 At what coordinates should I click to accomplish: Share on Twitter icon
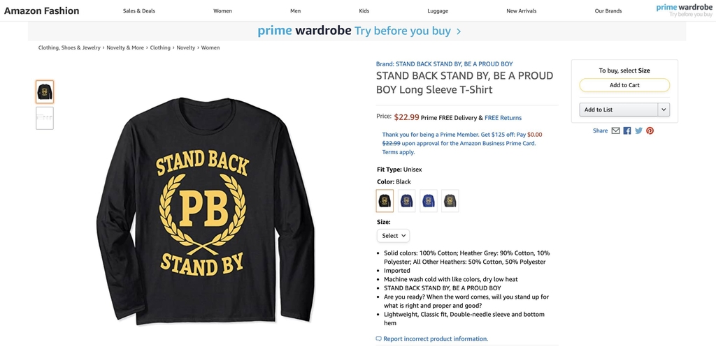click(638, 130)
